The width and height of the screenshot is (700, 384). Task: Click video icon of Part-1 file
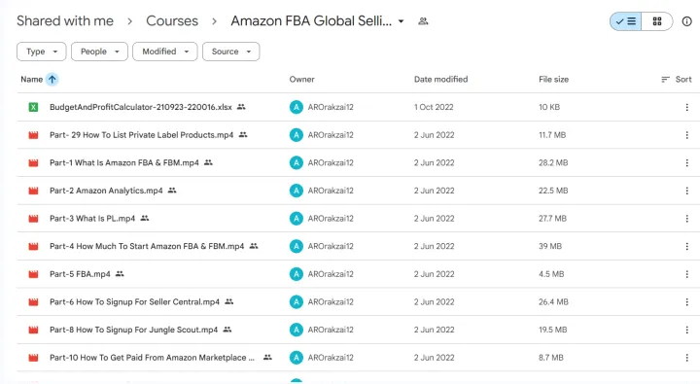point(33,163)
